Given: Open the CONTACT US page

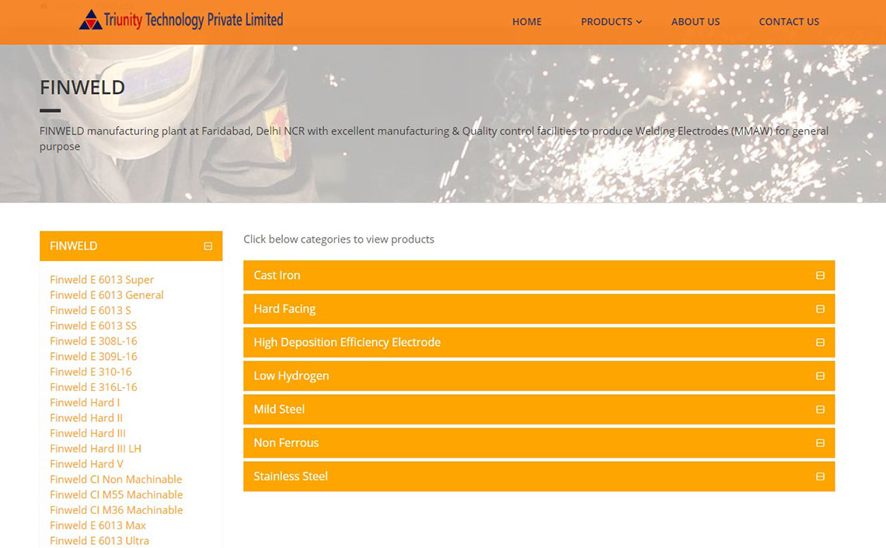Looking at the screenshot, I should pyautogui.click(x=789, y=22).
